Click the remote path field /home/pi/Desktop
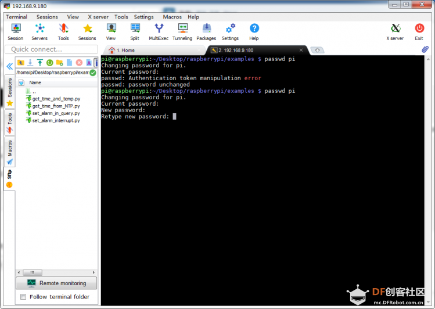The width and height of the screenshot is (435, 309). [52, 73]
